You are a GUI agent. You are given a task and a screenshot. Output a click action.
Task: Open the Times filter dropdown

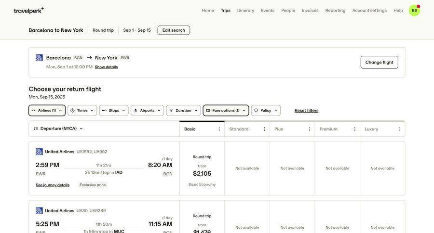coord(82,111)
